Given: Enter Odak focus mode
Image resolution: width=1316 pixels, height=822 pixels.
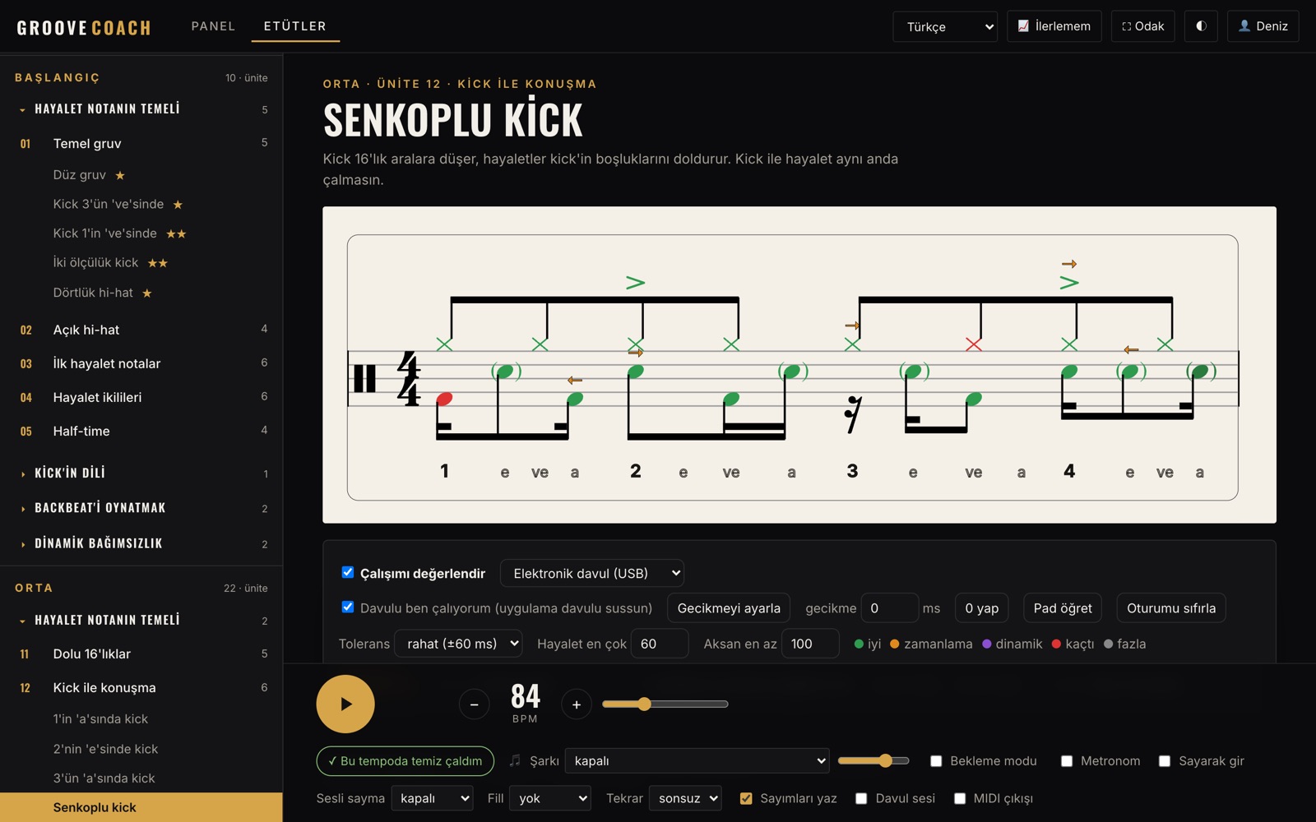Looking at the screenshot, I should click(1142, 26).
